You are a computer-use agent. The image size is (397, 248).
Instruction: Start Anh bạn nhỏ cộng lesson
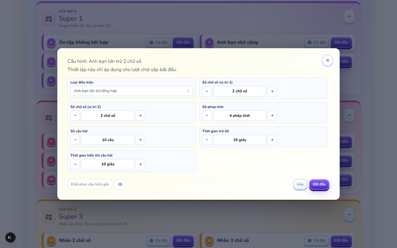(341, 42)
